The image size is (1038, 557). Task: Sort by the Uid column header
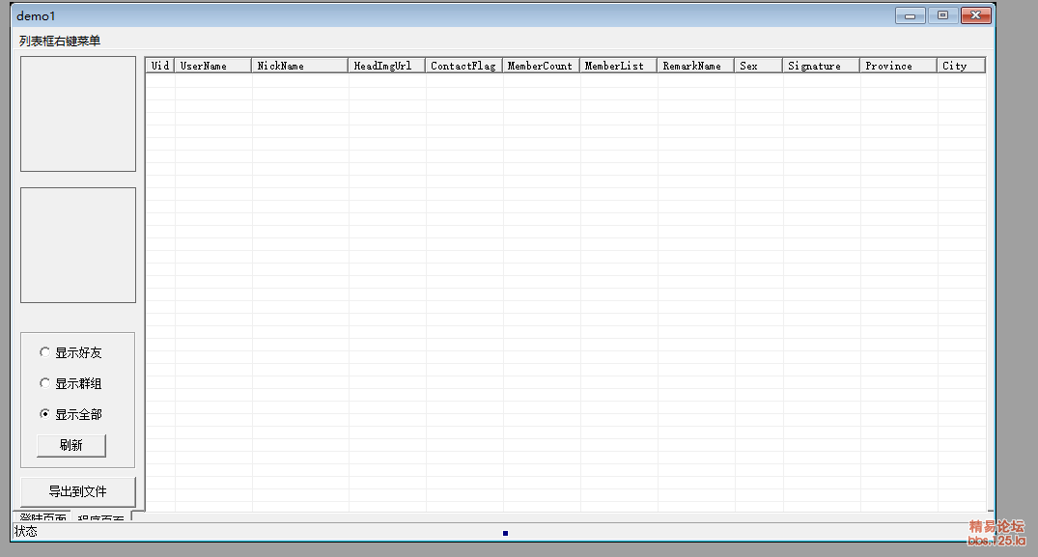[x=160, y=66]
